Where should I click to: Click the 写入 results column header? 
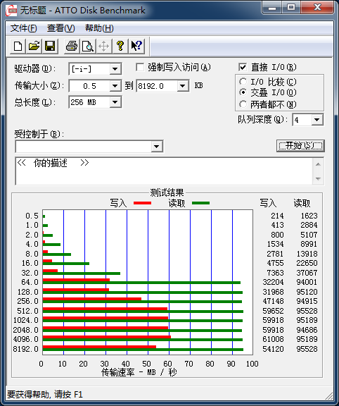coord(268,203)
